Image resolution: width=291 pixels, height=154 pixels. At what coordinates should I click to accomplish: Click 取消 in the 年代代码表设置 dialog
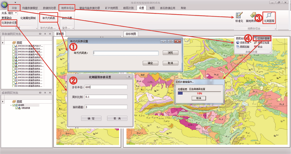[x=170, y=63]
